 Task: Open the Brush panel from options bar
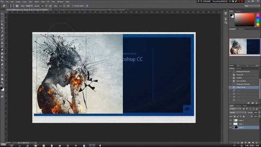pos(17,6)
